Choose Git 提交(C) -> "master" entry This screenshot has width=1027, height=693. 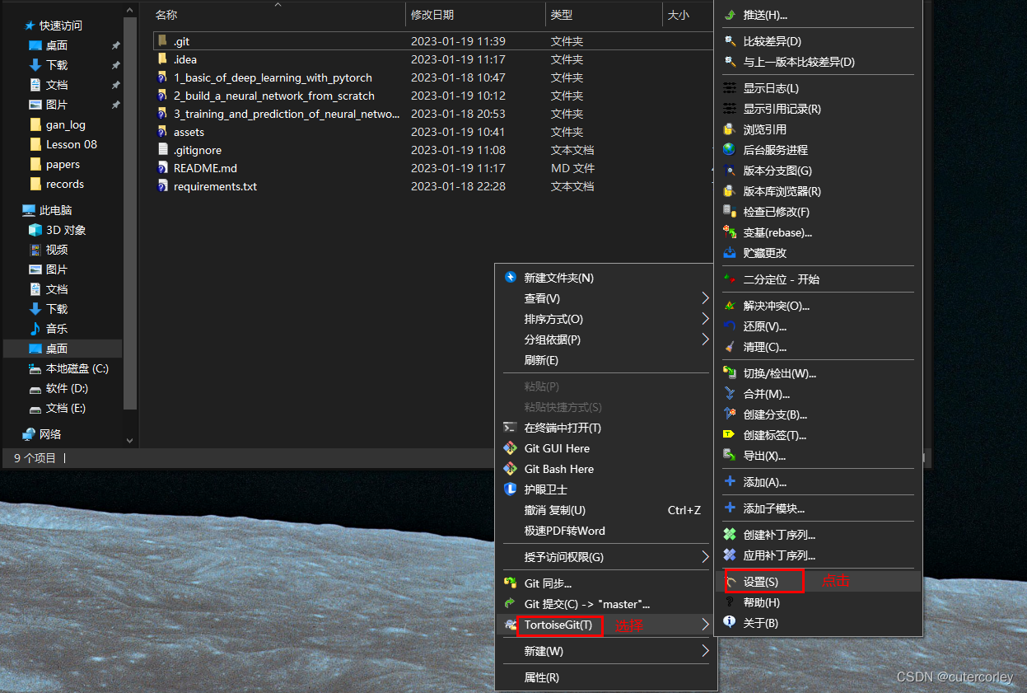606,604
